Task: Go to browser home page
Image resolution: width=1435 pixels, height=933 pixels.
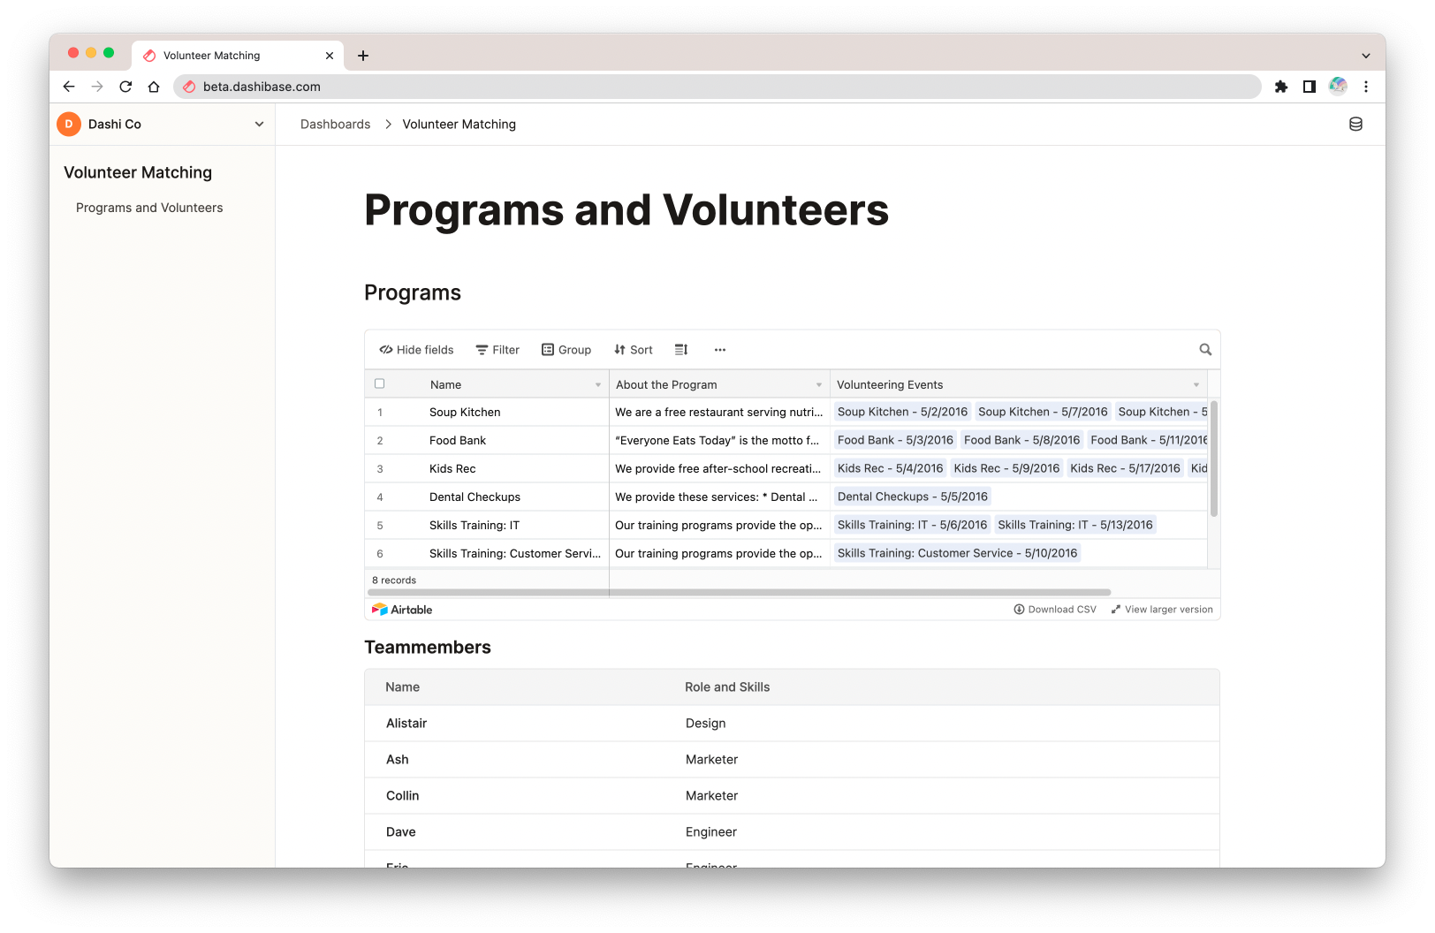Action: (x=154, y=87)
